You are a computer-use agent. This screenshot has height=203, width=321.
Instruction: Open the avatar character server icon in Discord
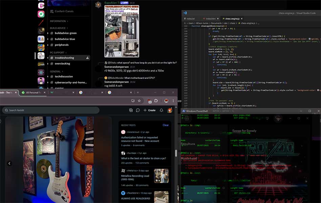(x=41, y=81)
